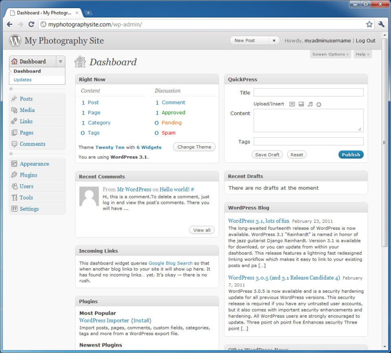
Task: Click the Pending comments link
Action: pos(171,123)
